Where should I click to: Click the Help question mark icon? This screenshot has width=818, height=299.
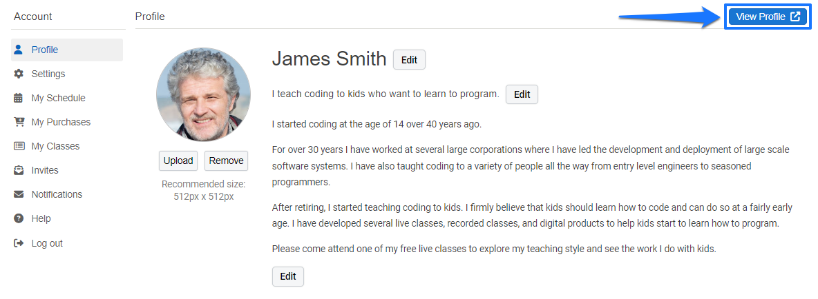click(19, 218)
